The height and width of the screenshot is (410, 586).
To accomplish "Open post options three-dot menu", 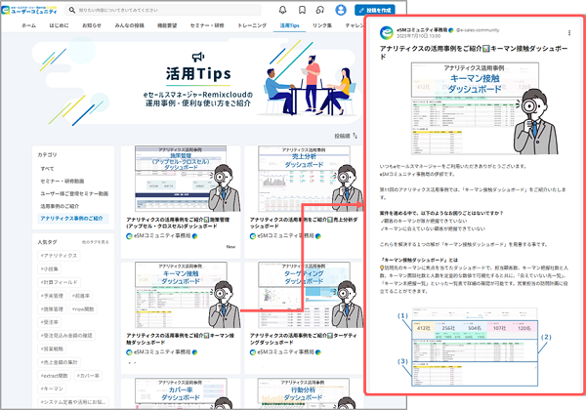I will coord(569,33).
